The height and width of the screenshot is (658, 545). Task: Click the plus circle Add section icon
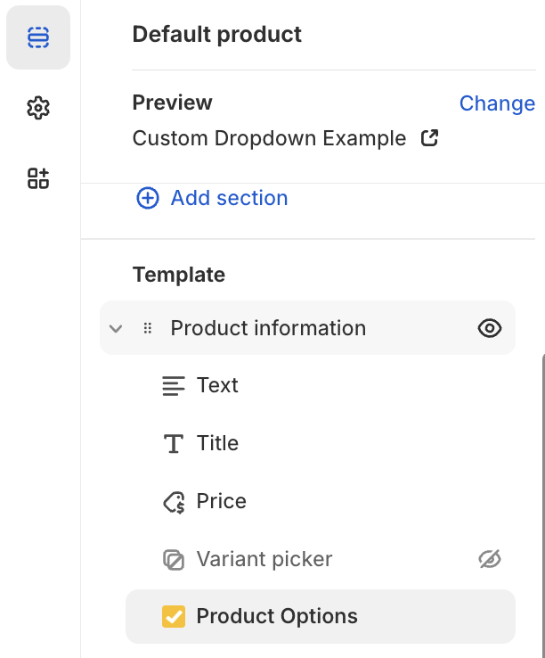(148, 198)
